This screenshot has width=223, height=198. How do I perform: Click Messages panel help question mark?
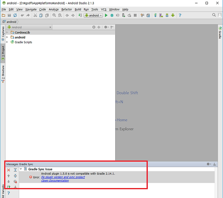coord(9,193)
